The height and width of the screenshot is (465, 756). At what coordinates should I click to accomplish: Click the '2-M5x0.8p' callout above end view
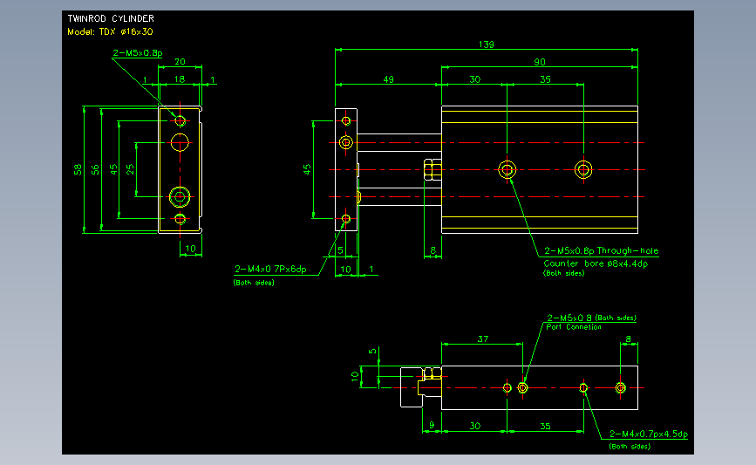coord(138,53)
